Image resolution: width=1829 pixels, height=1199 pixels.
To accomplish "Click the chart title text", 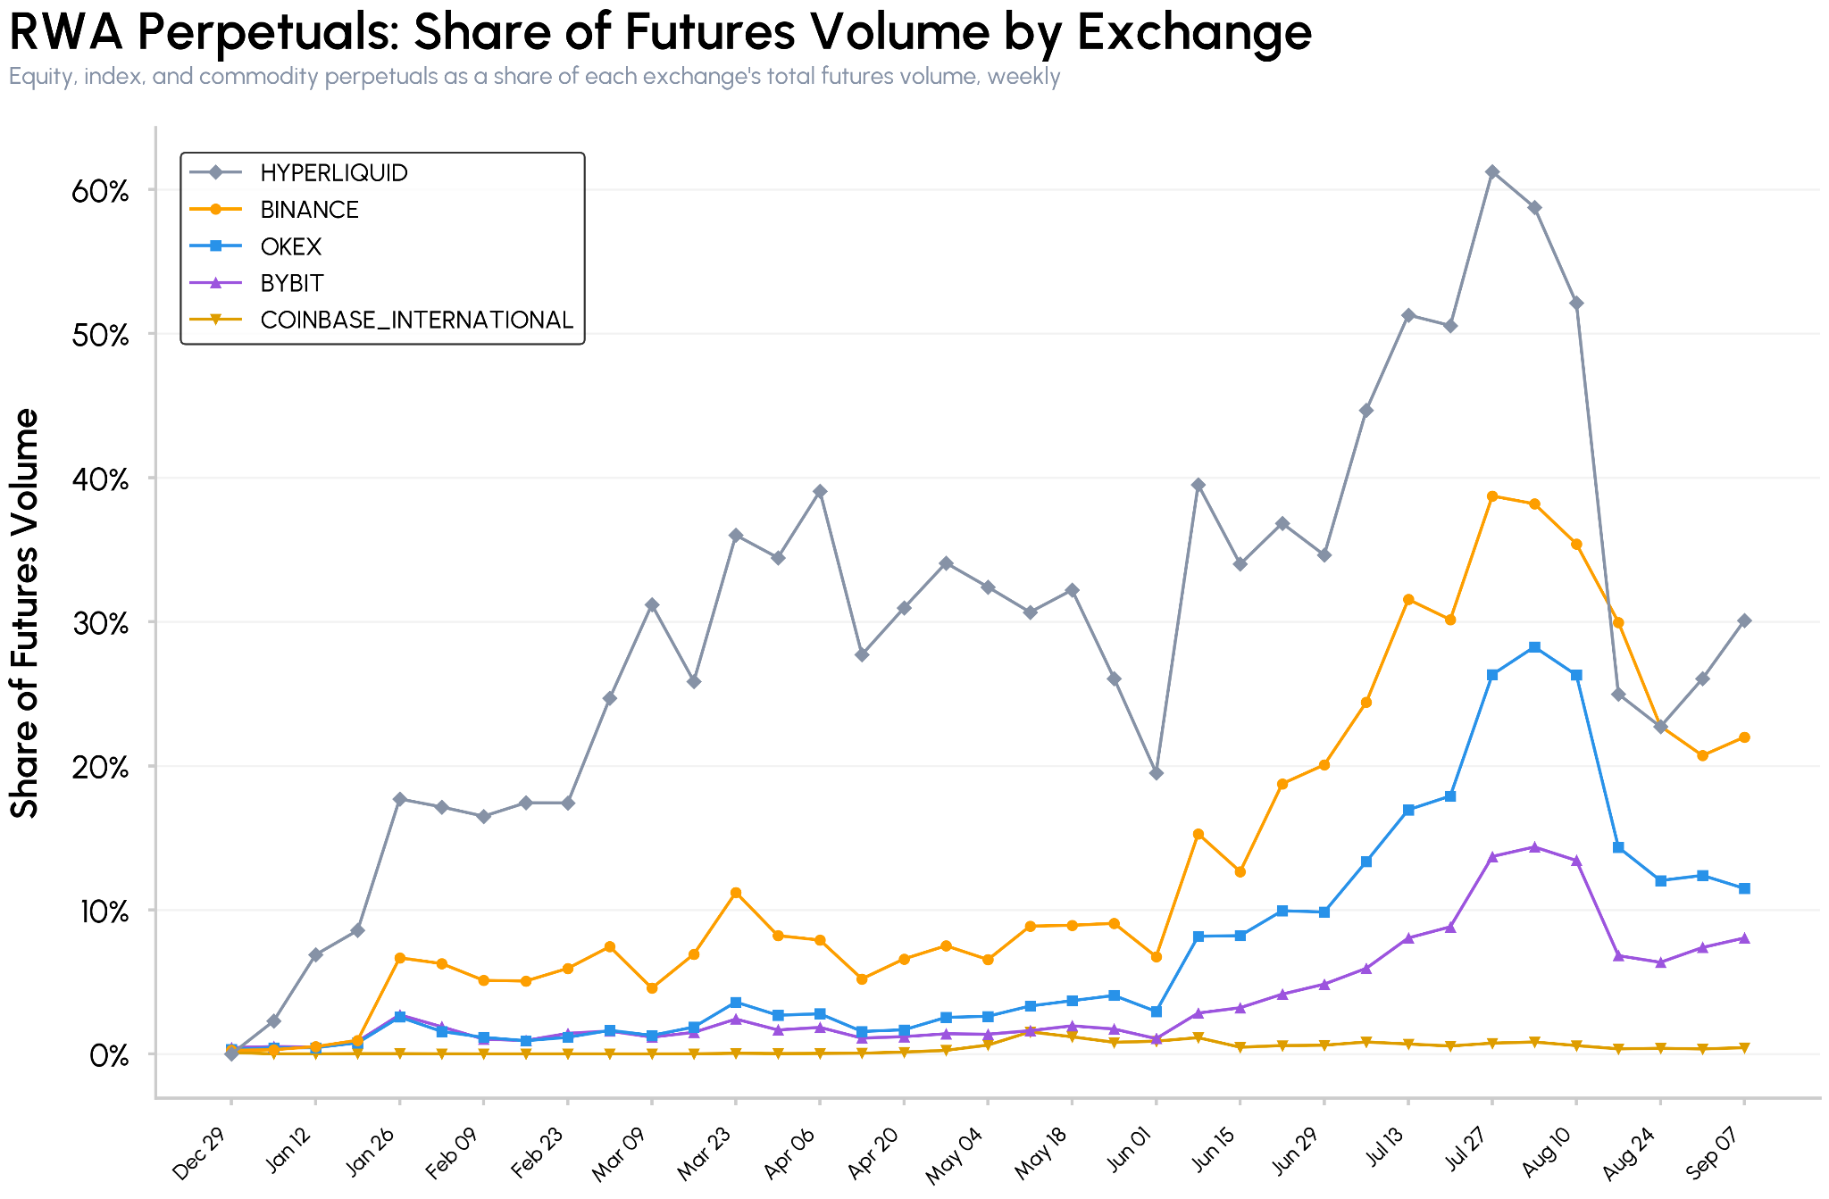I will click(661, 32).
